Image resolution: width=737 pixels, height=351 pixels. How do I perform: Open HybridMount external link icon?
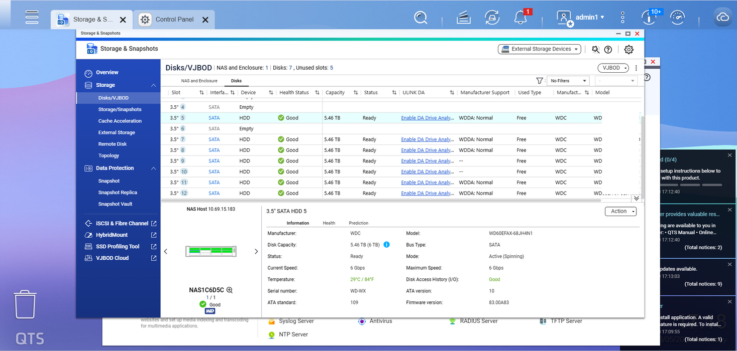coord(154,235)
